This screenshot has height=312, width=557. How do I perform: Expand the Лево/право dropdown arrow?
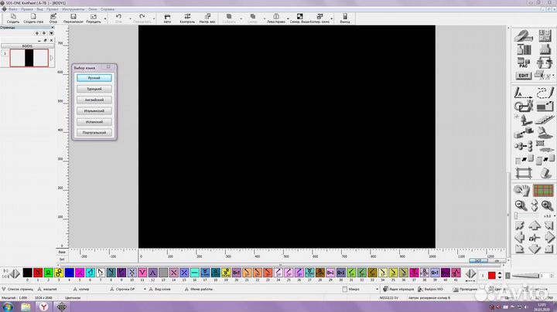coord(288,19)
